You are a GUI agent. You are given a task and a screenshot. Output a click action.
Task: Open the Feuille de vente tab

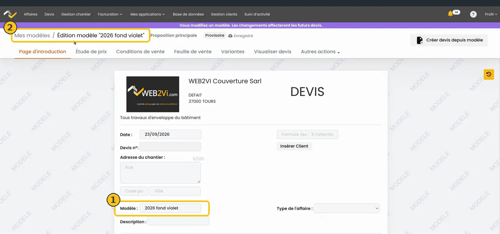click(x=193, y=51)
